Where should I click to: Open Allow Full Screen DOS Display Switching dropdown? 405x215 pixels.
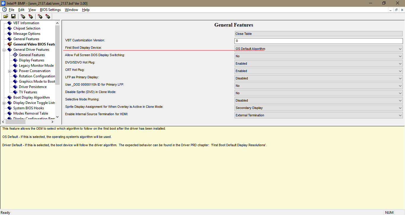(319, 56)
